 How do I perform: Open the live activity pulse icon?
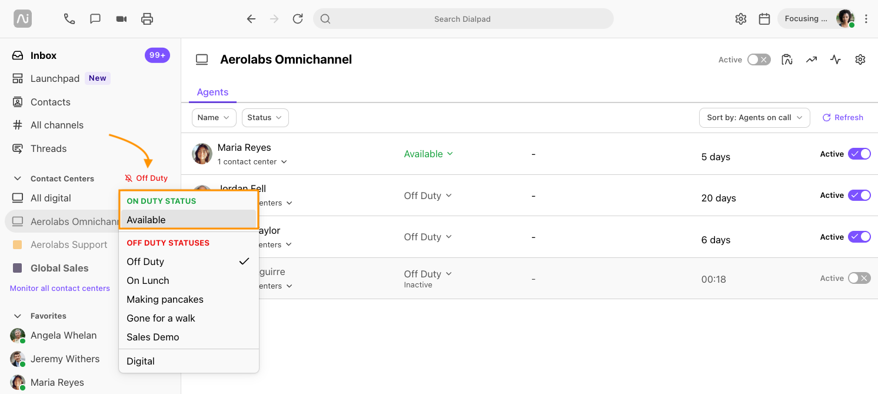pos(836,59)
